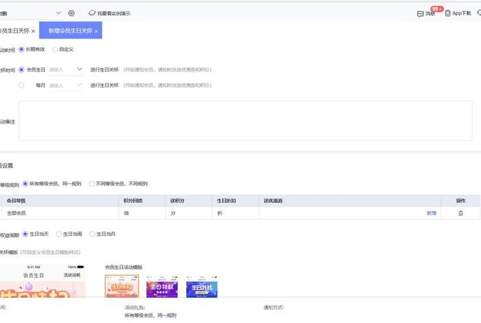The width and height of the screenshot is (481, 323).
Task: Open the 消息 message bubble icon
Action: [421, 14]
